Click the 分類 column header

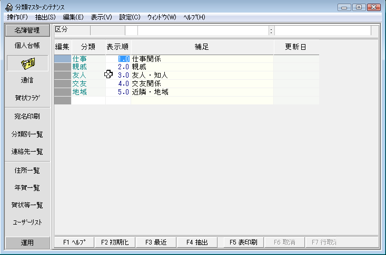coord(88,47)
